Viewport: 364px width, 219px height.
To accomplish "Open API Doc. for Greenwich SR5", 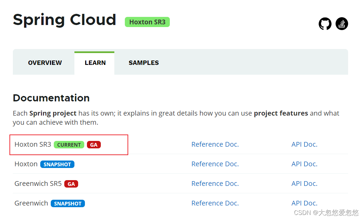I will [304, 184].
